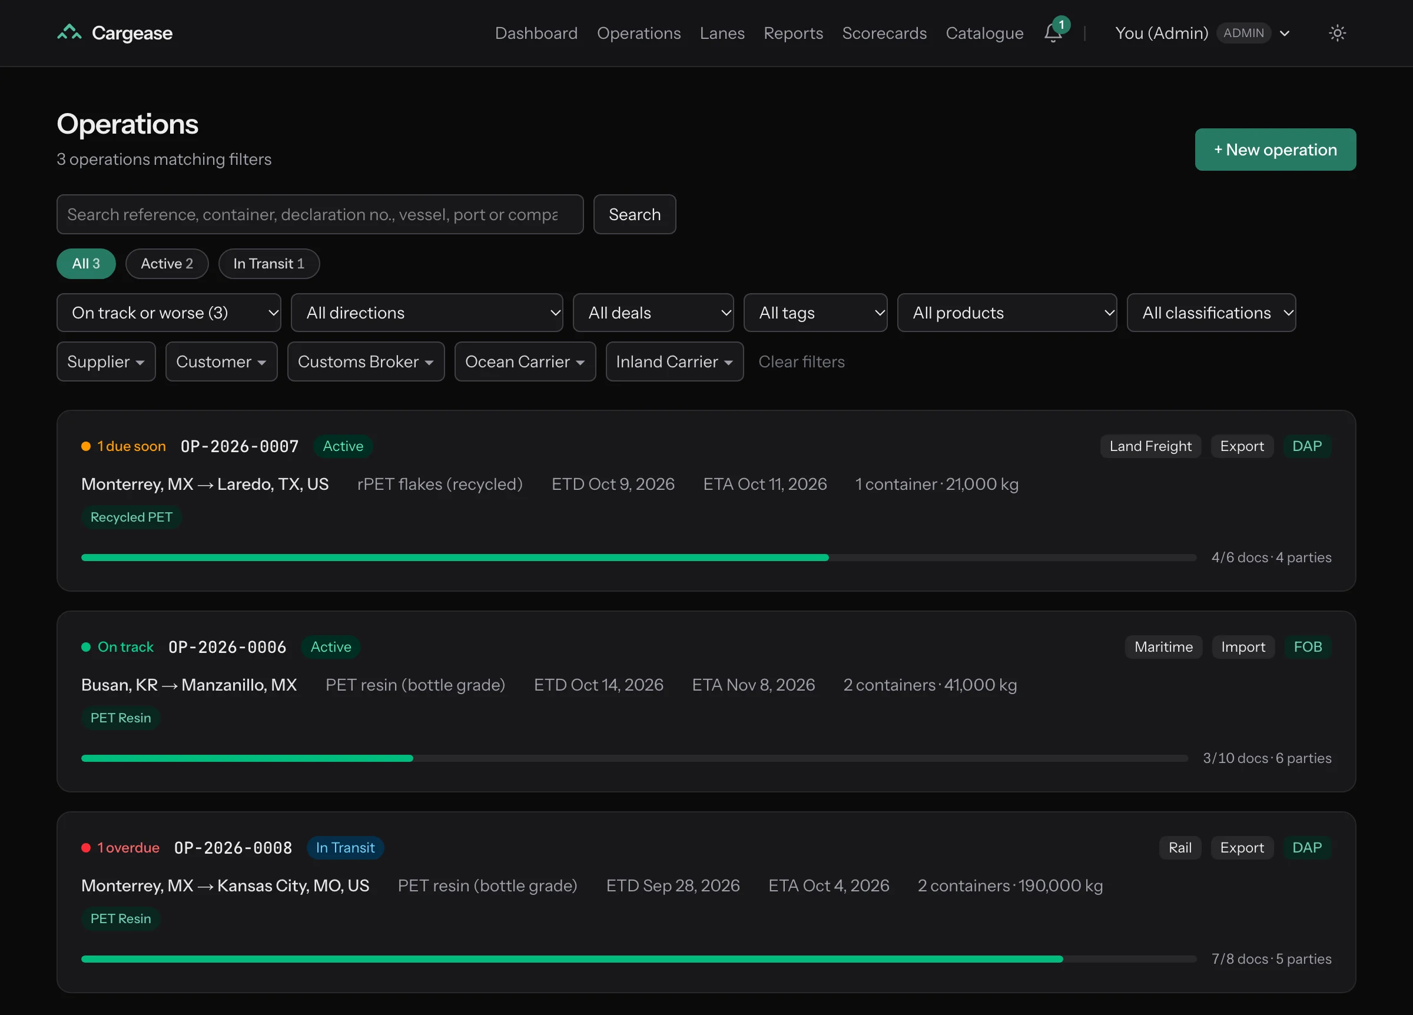Open the All tags dropdown
Viewport: 1413px width, 1015px height.
pos(815,313)
